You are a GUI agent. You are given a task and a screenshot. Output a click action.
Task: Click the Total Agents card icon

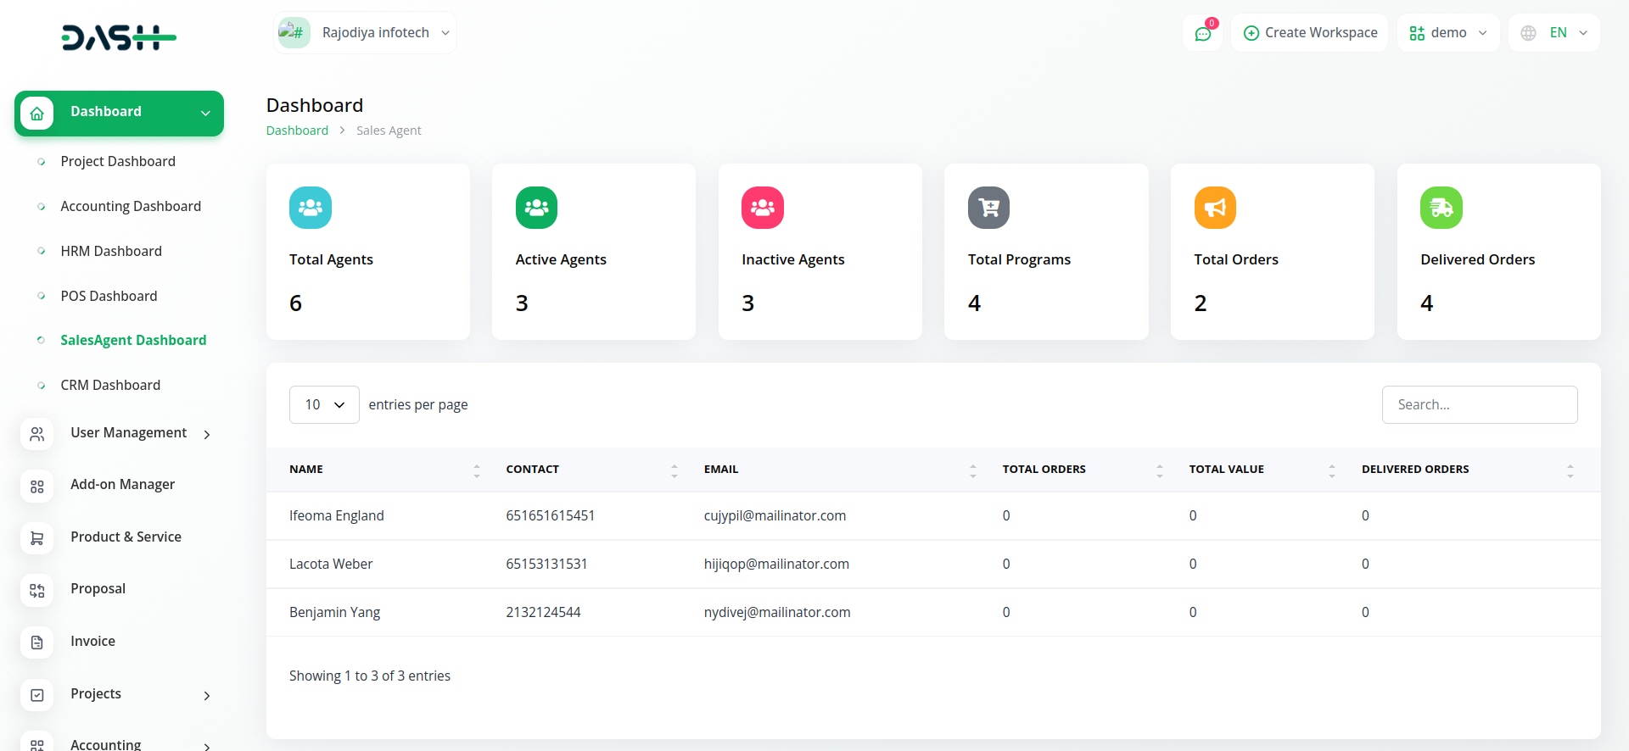click(310, 208)
